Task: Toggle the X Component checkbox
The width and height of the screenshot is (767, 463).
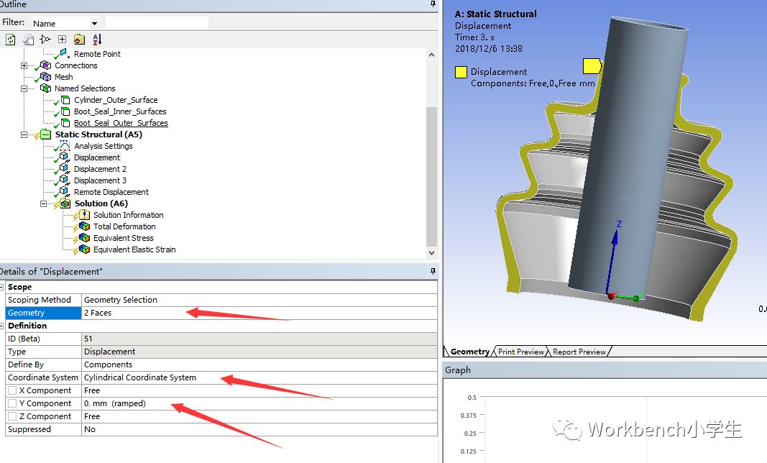Action: (x=12, y=390)
